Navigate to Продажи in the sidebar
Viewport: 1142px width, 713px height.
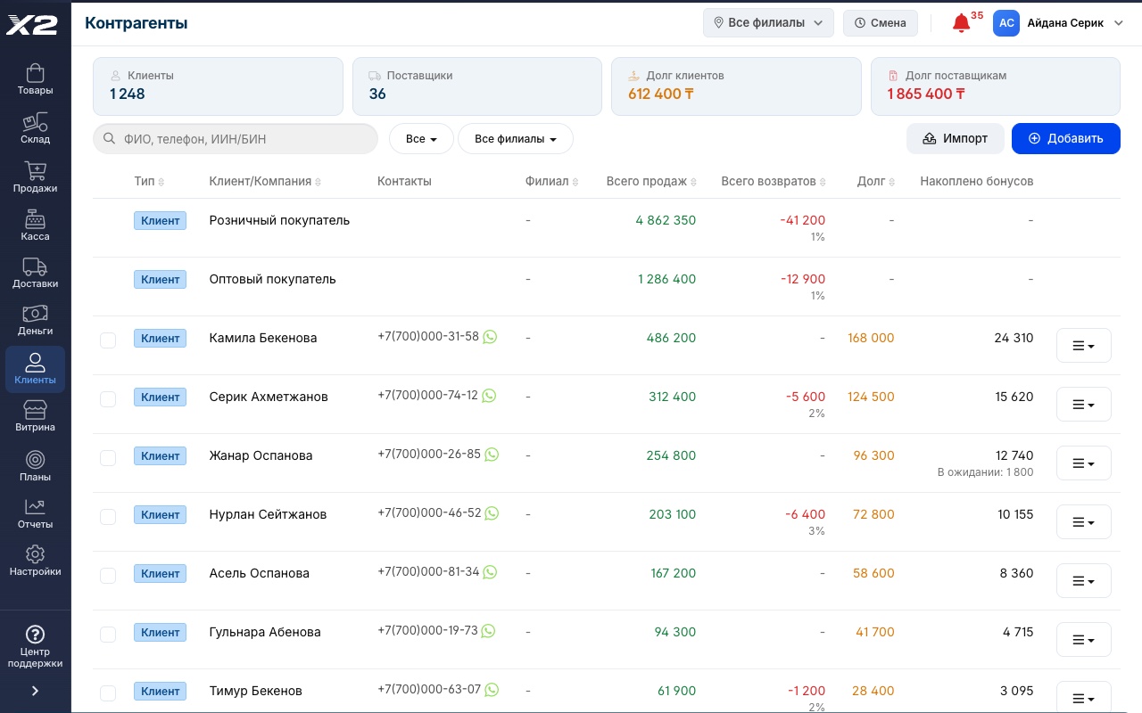tap(35, 177)
